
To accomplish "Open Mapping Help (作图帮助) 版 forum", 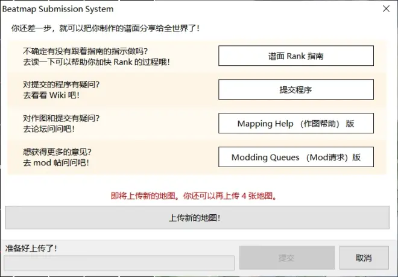I will [x=296, y=123].
